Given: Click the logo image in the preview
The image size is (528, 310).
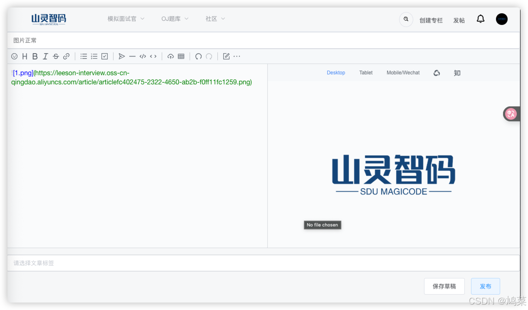Looking at the screenshot, I should click(x=393, y=175).
